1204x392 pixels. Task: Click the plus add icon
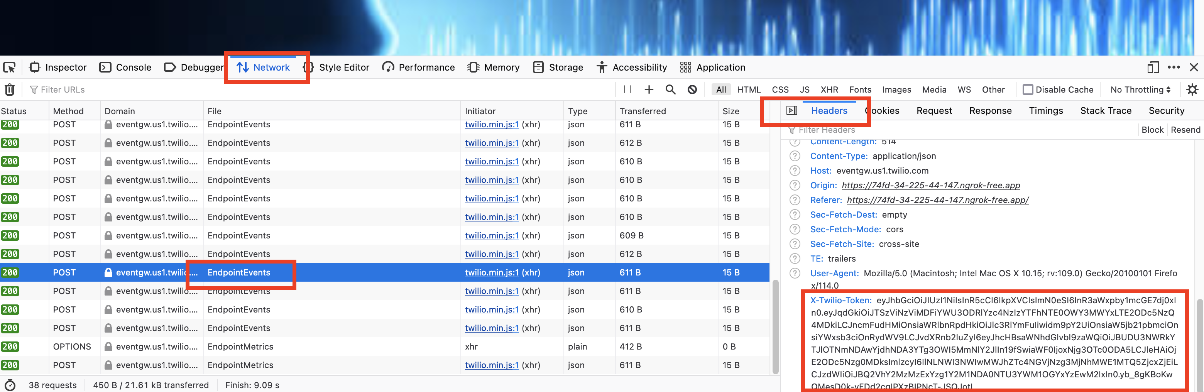coord(649,89)
